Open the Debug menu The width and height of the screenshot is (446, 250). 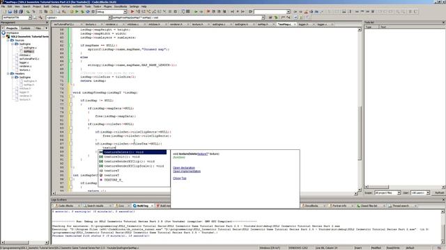point(55,6)
